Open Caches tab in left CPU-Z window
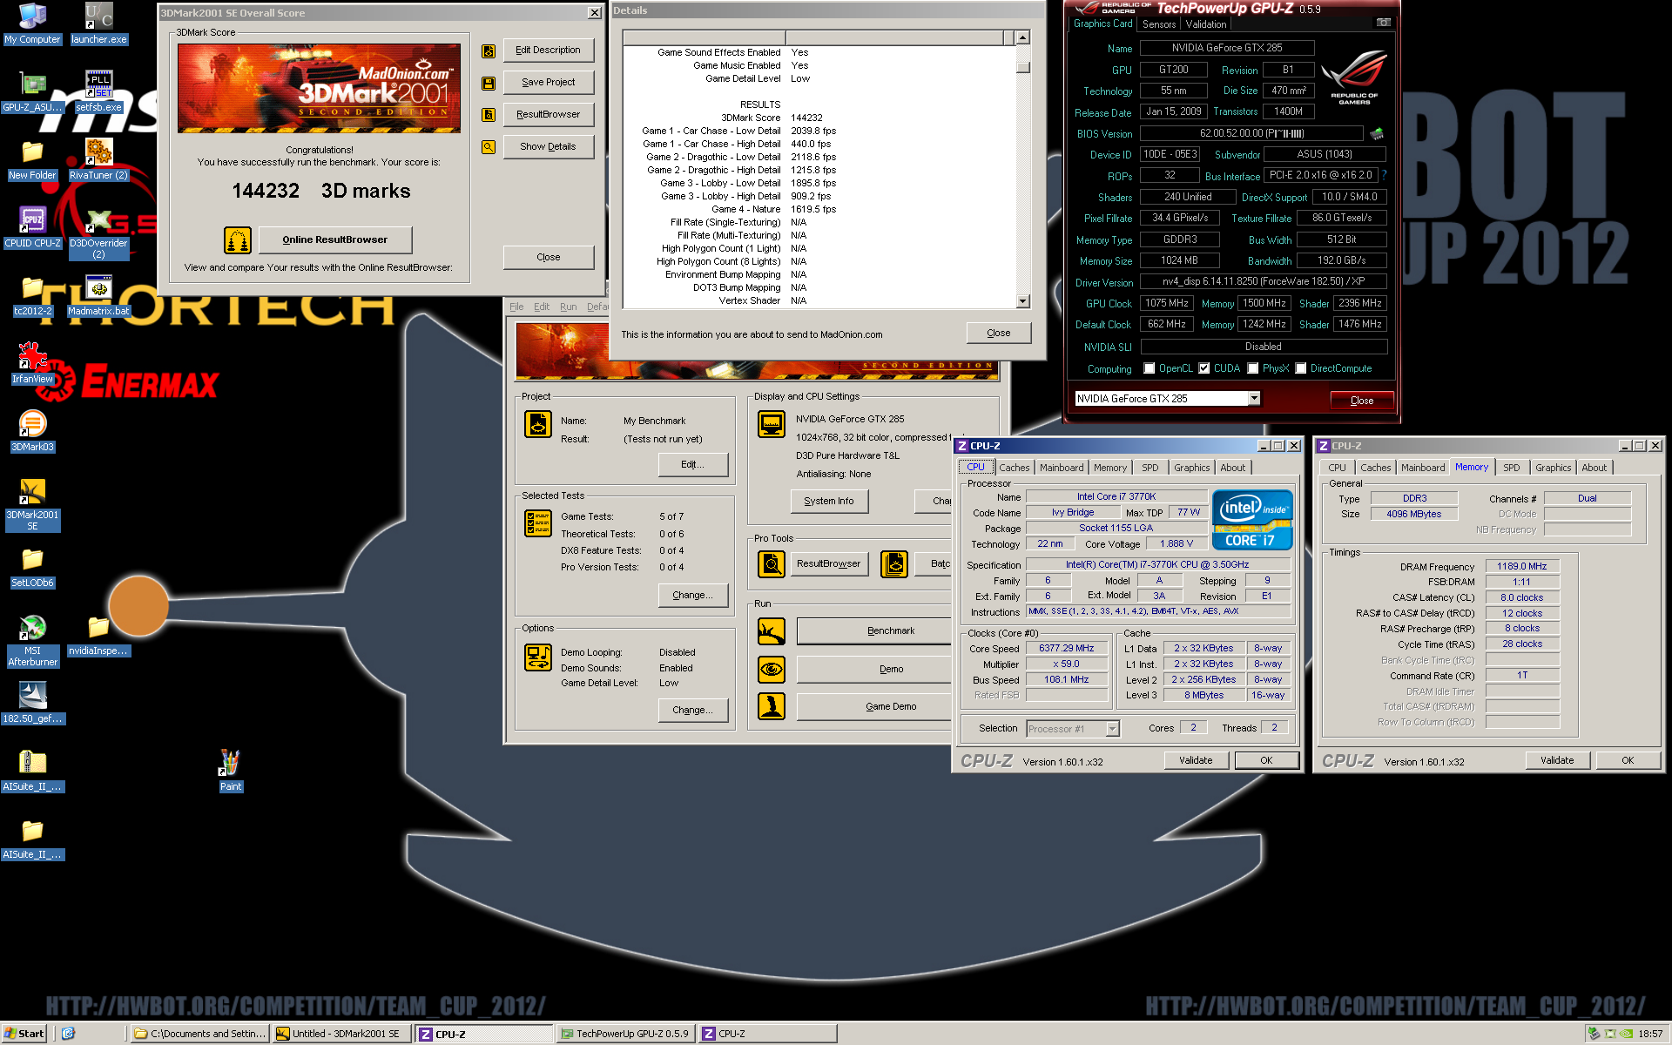1672x1045 pixels. pos(1014,468)
